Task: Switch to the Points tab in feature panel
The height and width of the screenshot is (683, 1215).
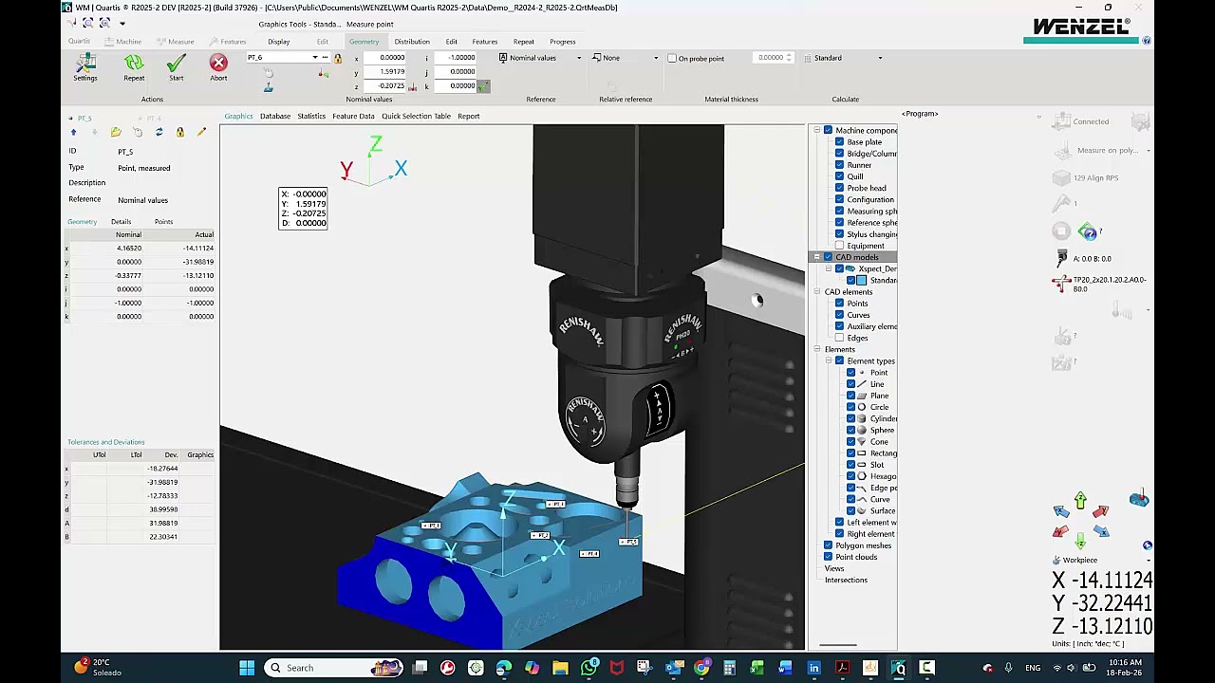Action: (x=163, y=221)
